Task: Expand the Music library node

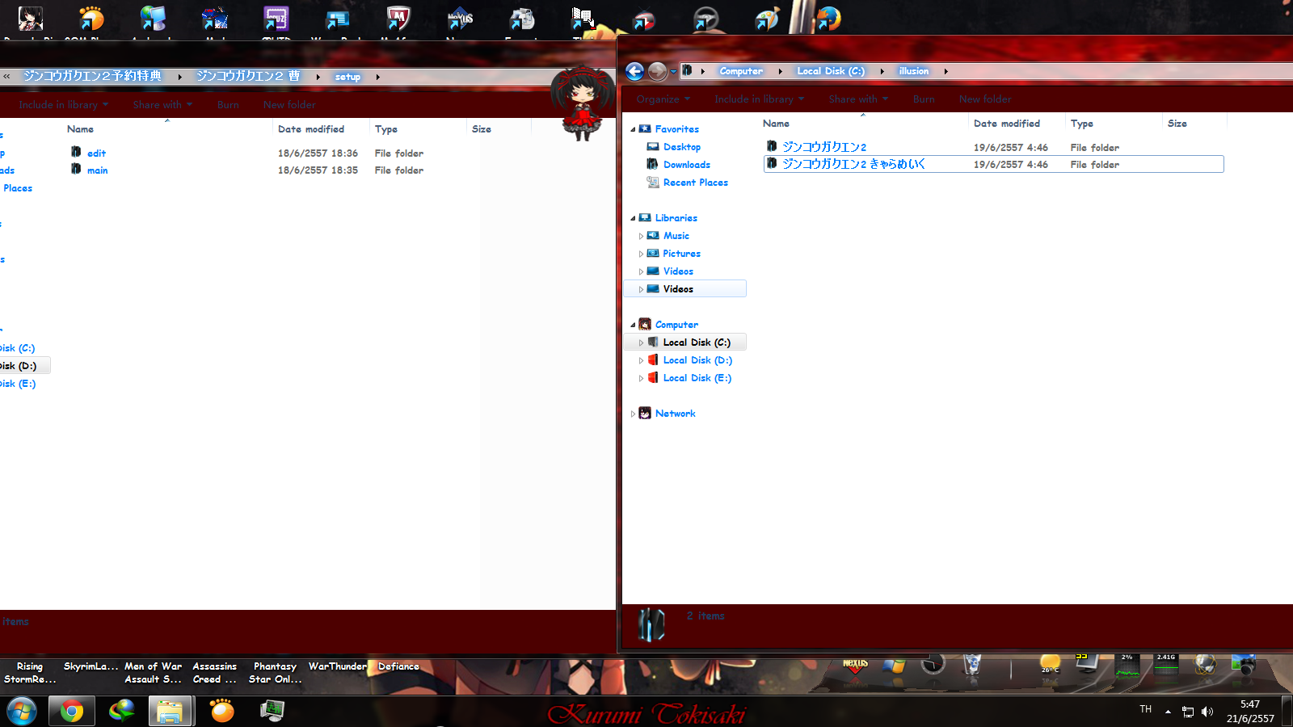Action: point(641,236)
